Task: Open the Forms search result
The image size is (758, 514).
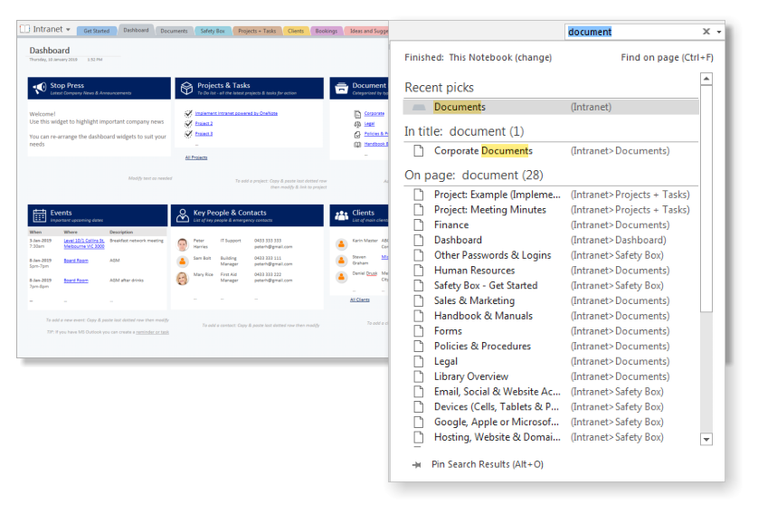Action: (x=551, y=331)
